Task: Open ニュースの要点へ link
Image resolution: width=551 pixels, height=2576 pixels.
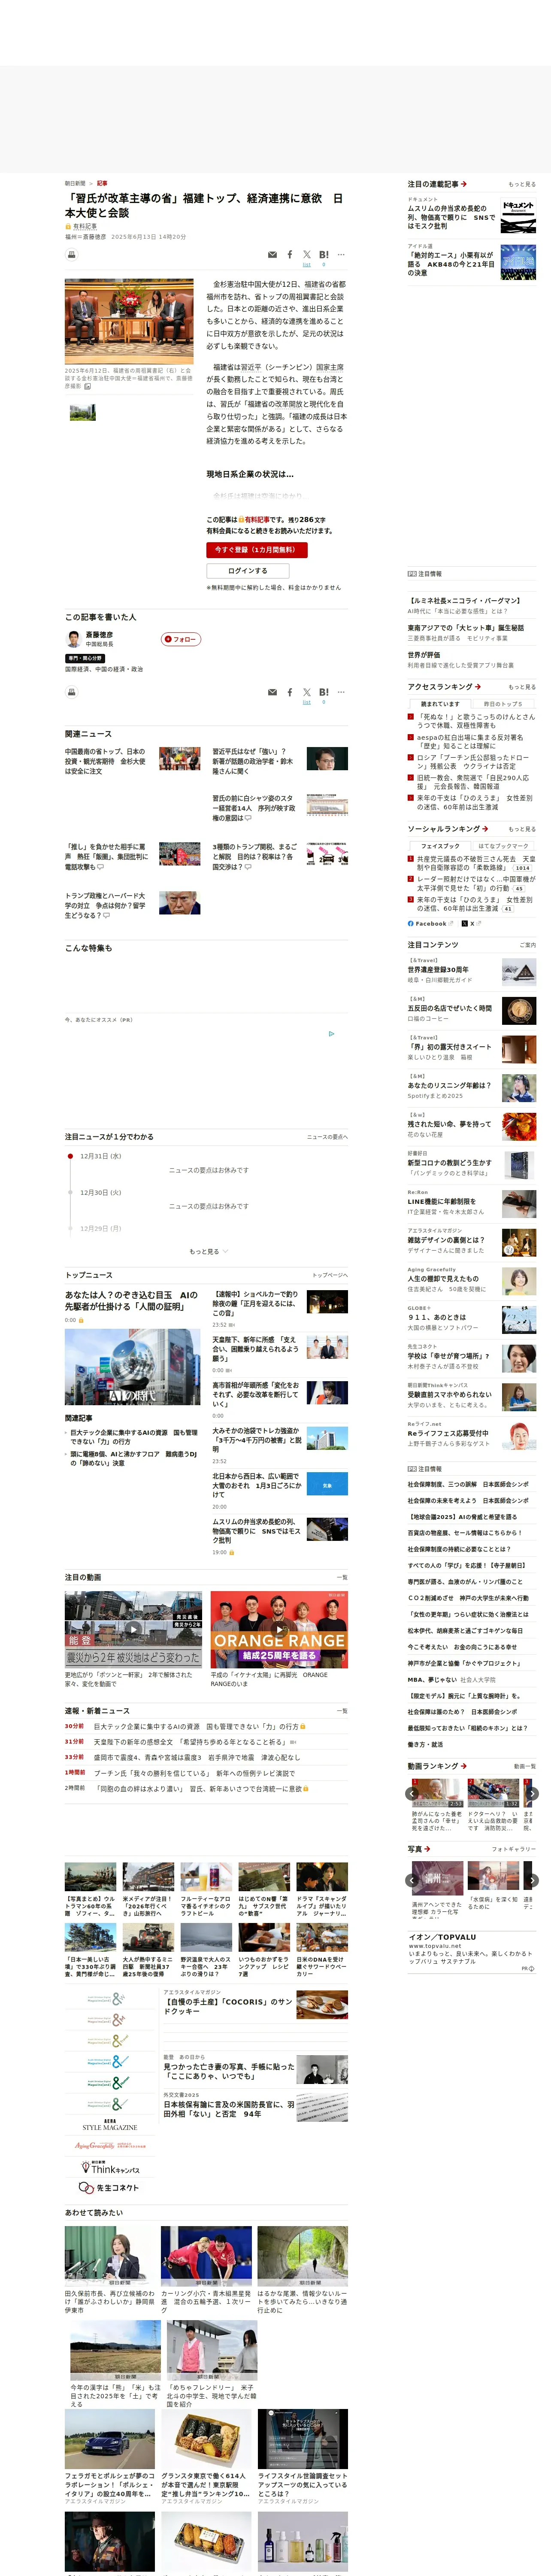Action: 328,1137
